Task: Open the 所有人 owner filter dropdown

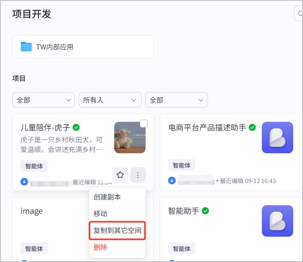Action: tap(110, 100)
